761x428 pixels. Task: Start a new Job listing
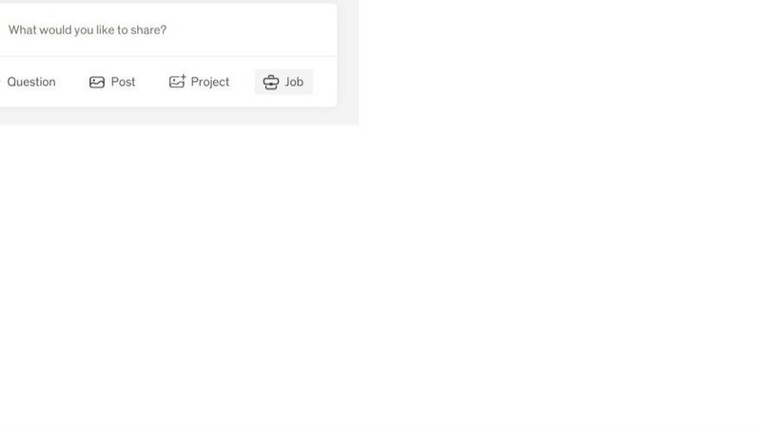[283, 82]
